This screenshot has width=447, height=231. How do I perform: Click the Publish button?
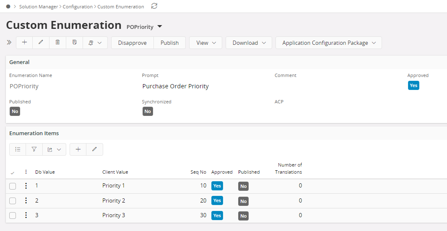(x=169, y=43)
